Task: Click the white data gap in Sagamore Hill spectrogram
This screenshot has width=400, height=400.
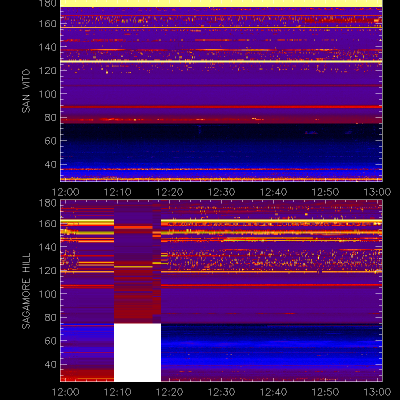Action: [137, 352]
